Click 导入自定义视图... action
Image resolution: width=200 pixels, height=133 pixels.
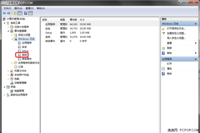tap(176, 38)
